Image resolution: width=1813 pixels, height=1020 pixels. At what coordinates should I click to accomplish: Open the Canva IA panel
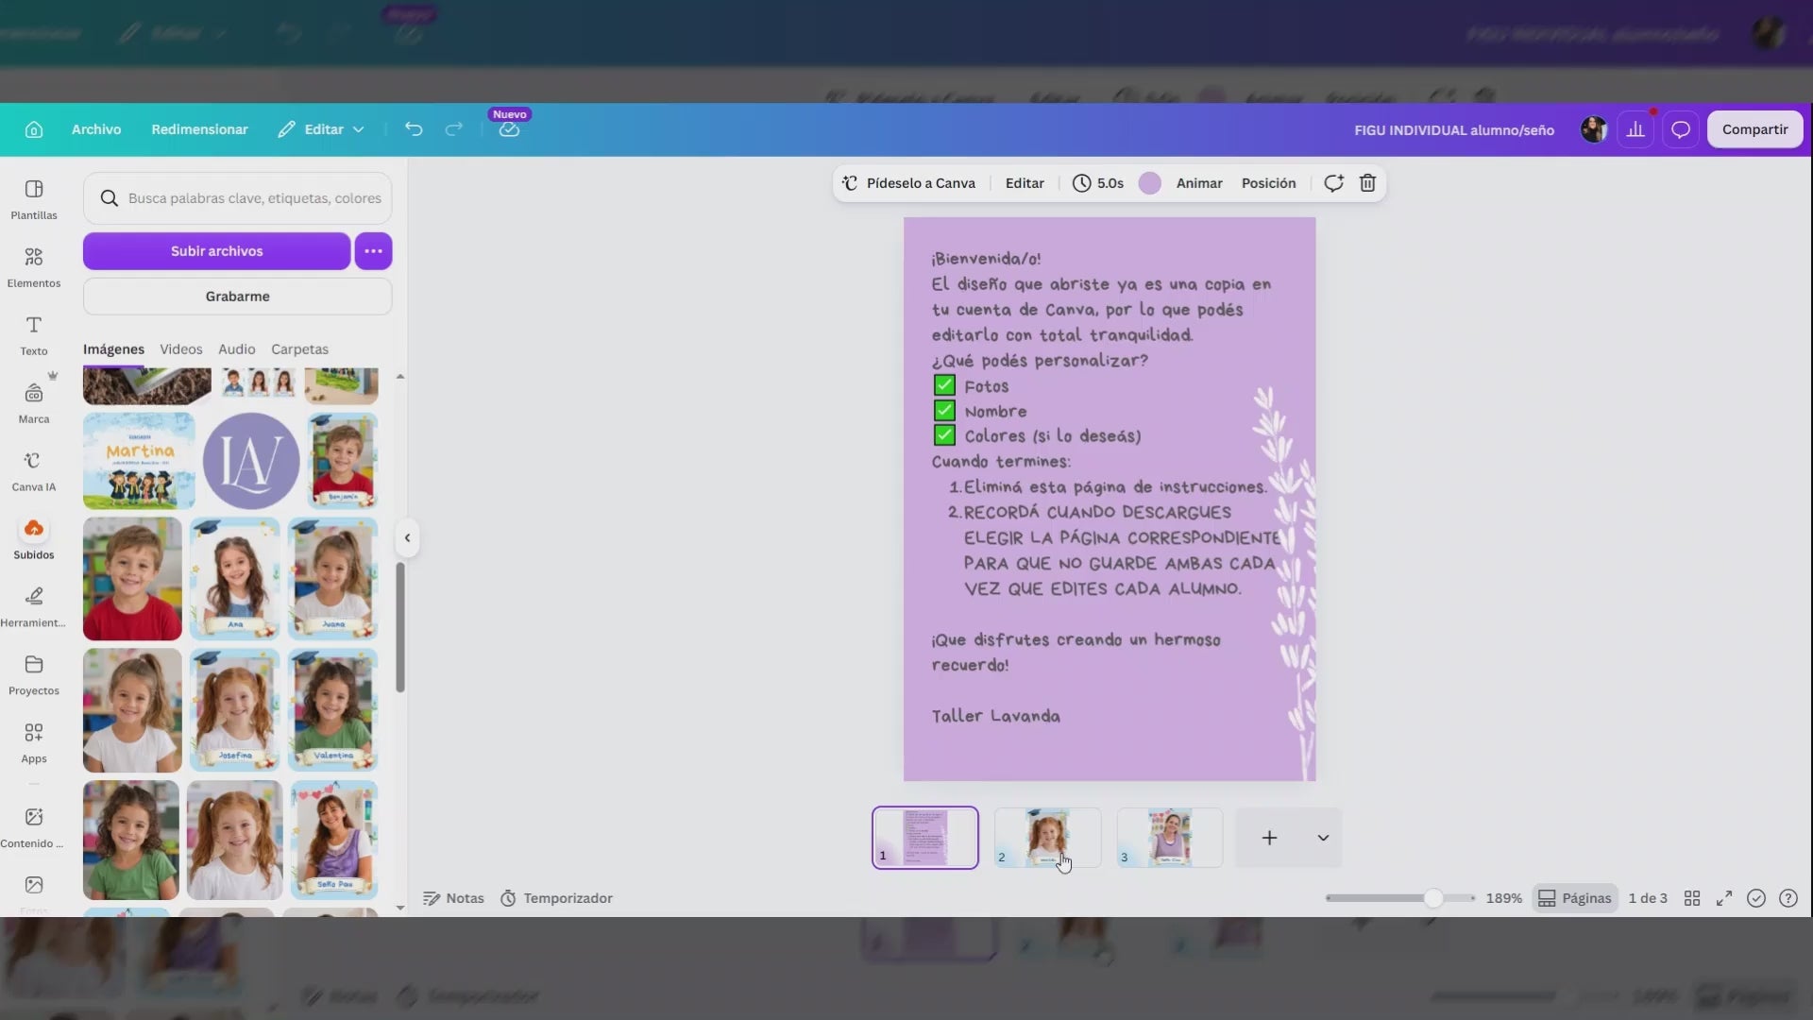tap(34, 471)
